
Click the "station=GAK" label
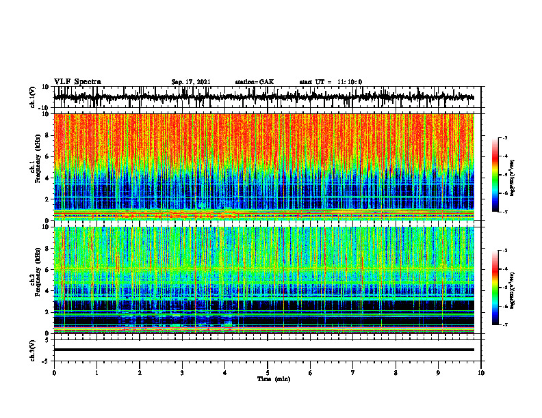coord(255,82)
